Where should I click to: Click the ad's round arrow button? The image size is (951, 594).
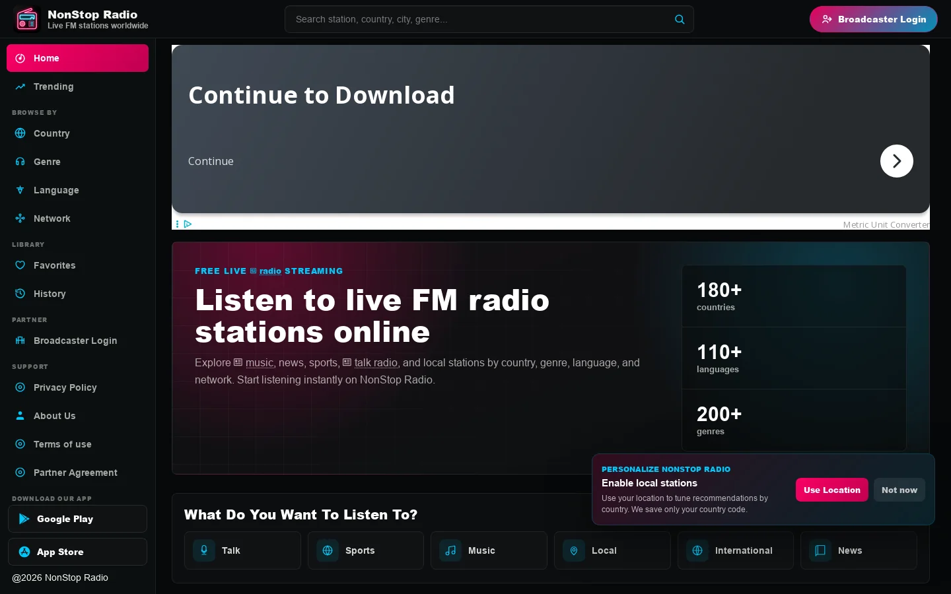point(897,161)
